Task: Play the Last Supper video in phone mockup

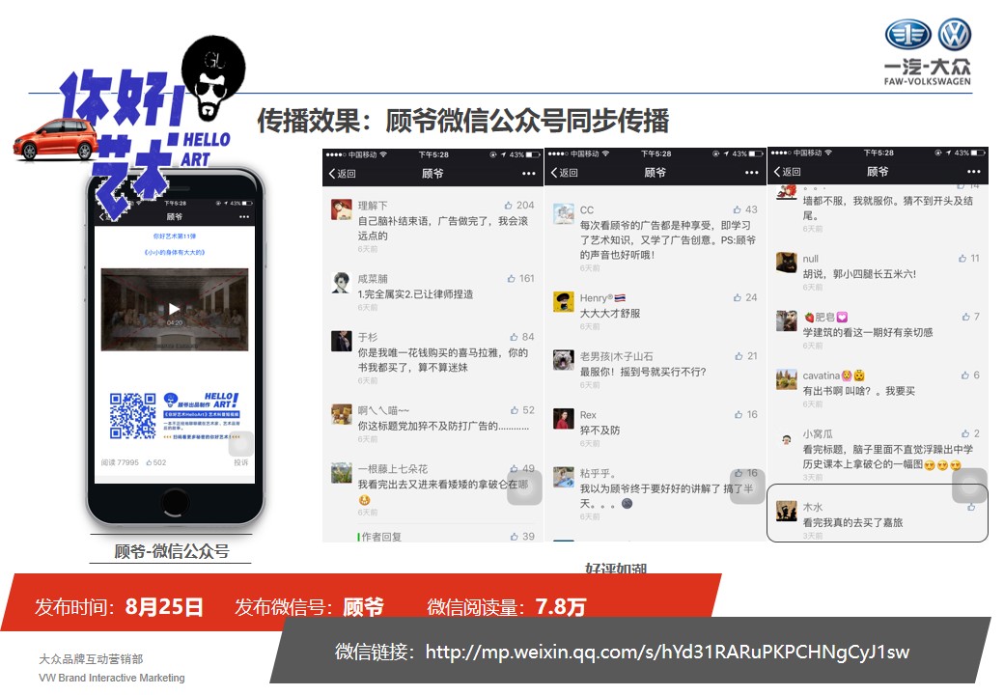Action: (174, 309)
